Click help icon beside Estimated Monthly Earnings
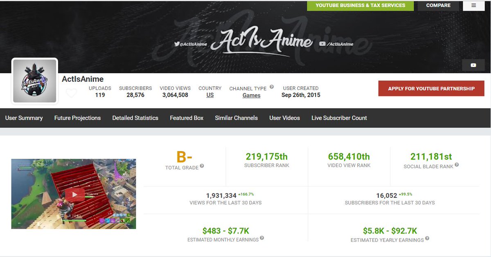Viewport: 491px width, 257px height. [x=262, y=238]
